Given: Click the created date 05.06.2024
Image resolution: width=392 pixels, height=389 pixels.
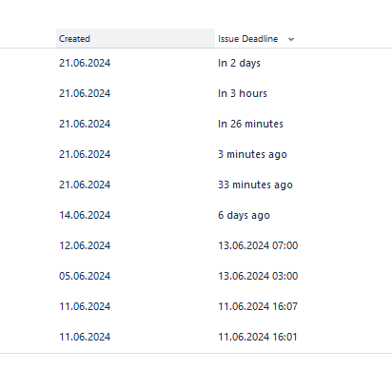Looking at the screenshot, I should click(85, 276).
